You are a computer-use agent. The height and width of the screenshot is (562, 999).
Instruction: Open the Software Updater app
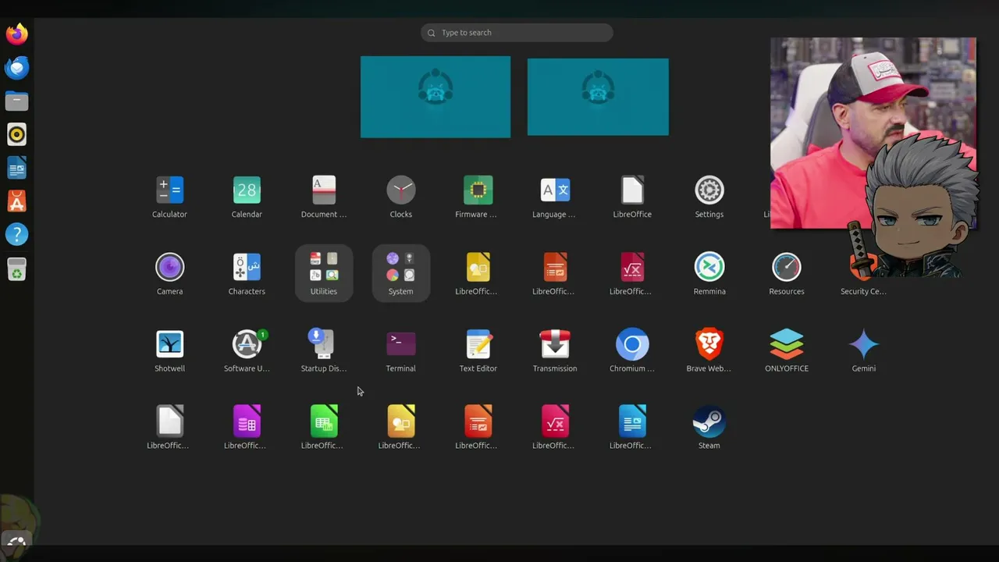[x=247, y=344]
